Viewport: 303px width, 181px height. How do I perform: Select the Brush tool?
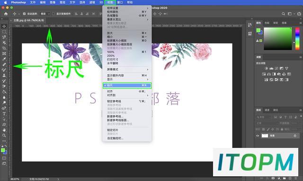tap(4, 70)
